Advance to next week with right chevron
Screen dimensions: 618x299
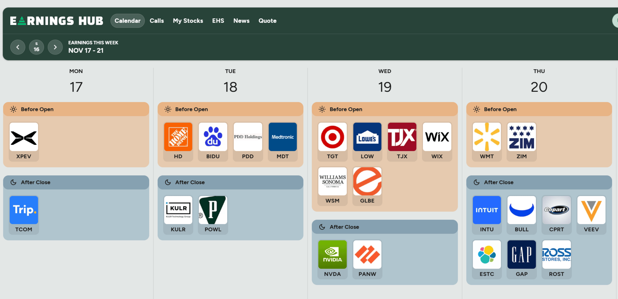pos(55,47)
